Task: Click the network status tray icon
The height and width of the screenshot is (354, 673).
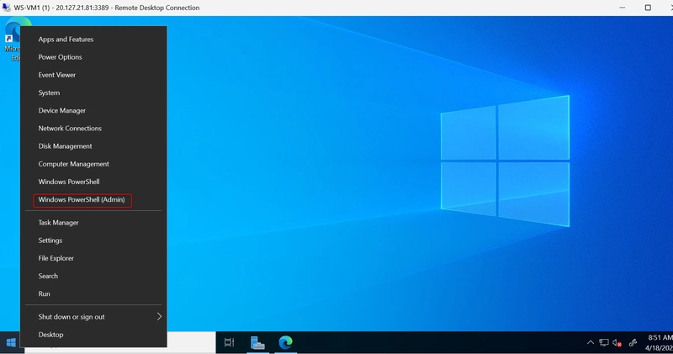Action: point(603,342)
